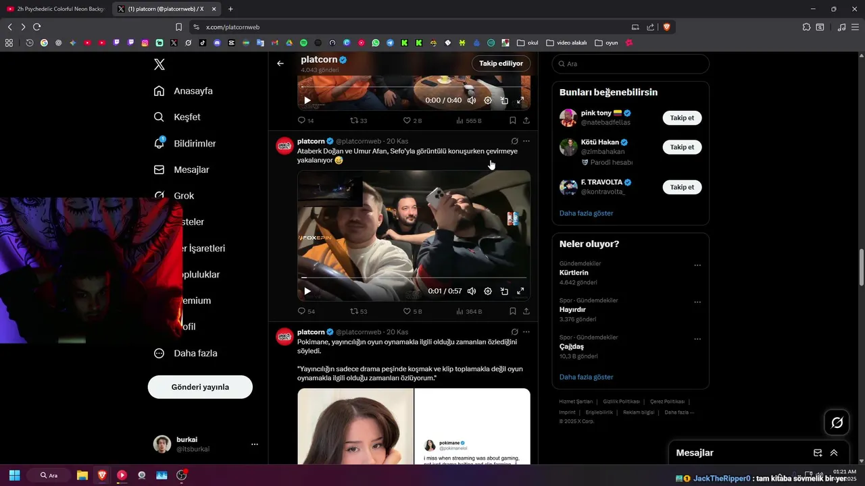Reload the page in browser toolbar
Screen dimensions: 865x486
[x=36, y=27]
